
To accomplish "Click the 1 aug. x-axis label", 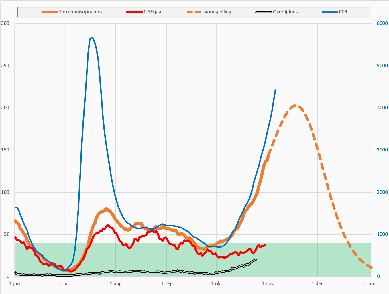I will 116,284.
